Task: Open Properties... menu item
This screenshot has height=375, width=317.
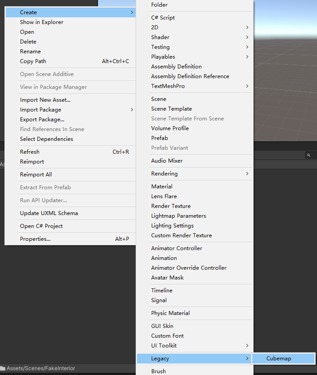Action: pos(70,239)
